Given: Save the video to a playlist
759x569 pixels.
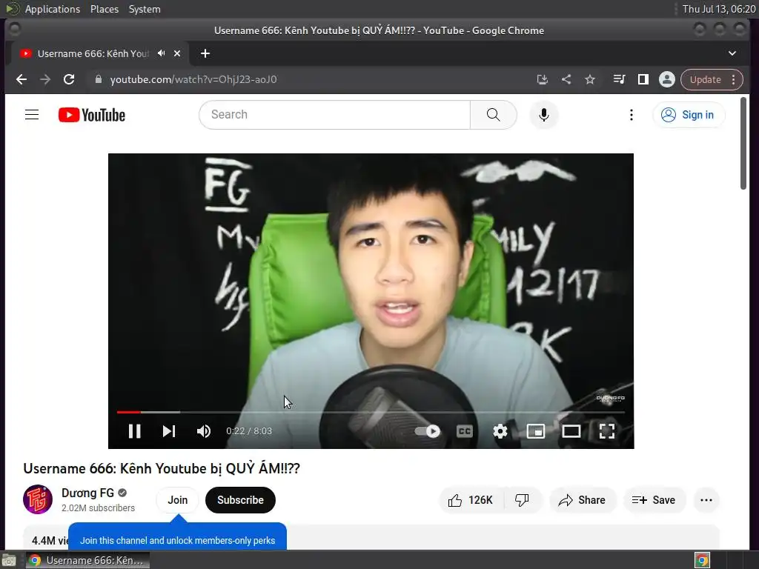Looking at the screenshot, I should (x=654, y=500).
